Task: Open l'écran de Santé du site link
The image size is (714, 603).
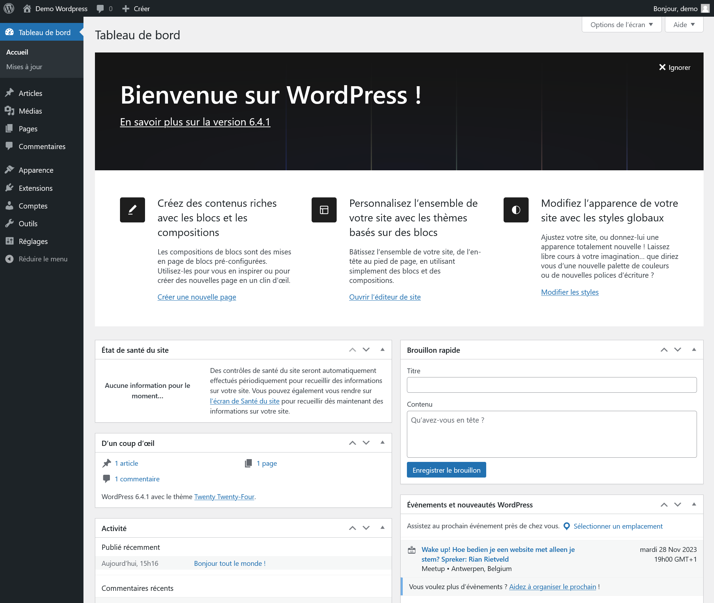Action: tap(245, 401)
